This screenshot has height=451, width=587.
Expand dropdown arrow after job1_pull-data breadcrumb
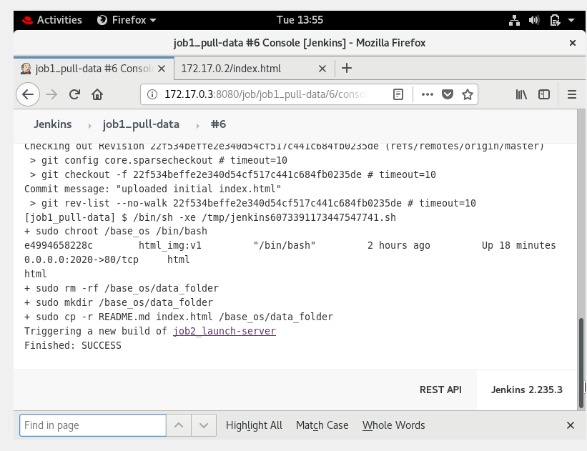coord(197,126)
